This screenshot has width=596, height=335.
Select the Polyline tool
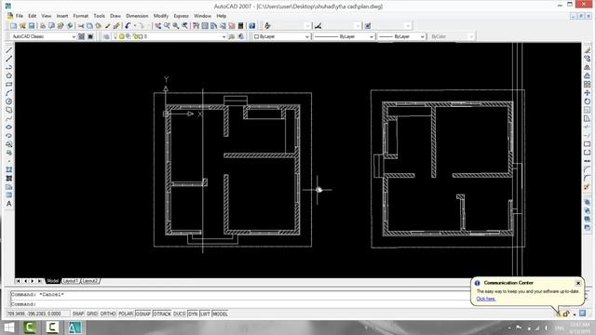pyautogui.click(x=8, y=67)
